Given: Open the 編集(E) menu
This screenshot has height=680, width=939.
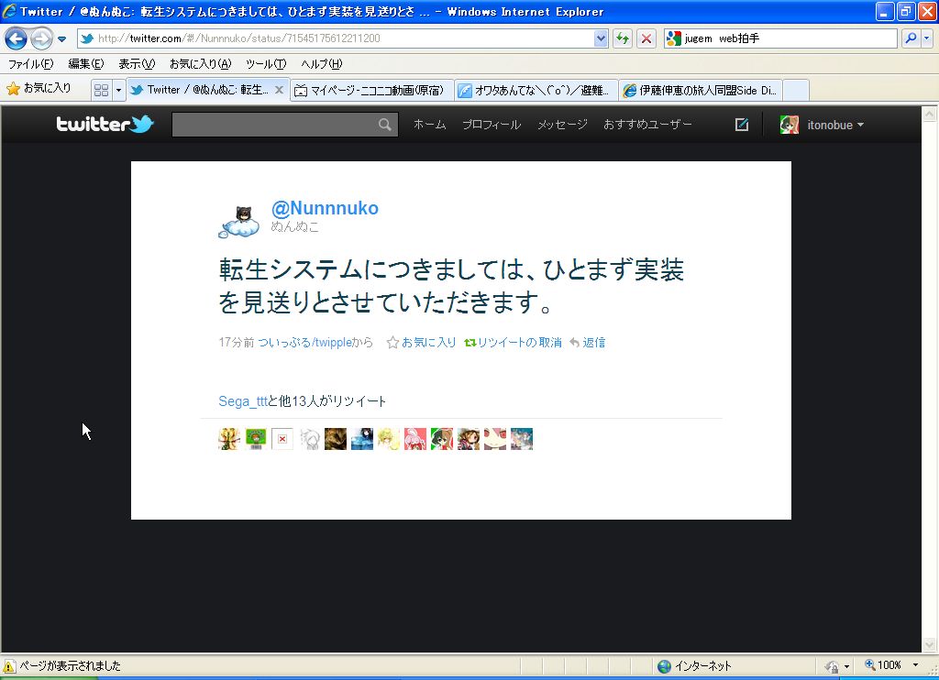Looking at the screenshot, I should pos(85,63).
